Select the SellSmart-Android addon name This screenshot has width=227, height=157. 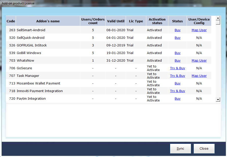point(31,30)
